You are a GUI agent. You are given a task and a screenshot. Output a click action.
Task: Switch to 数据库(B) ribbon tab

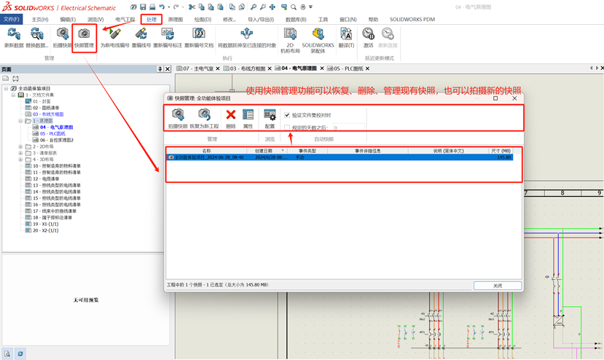click(296, 19)
